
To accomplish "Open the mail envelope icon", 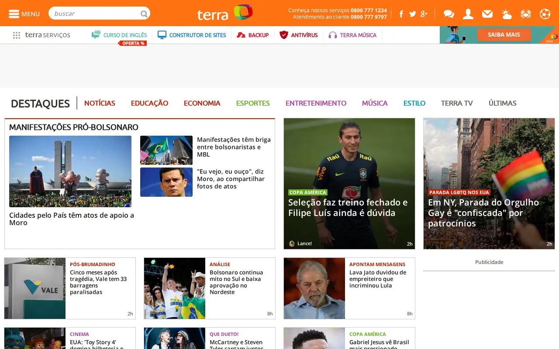I will pyautogui.click(x=487, y=14).
